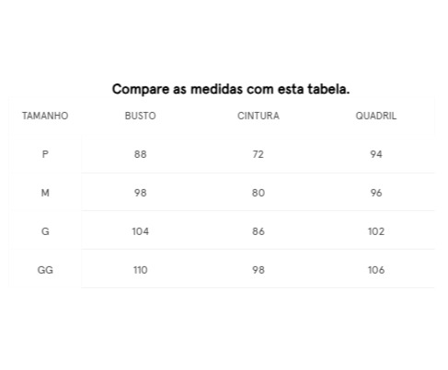Click the CINTURA column header

point(258,116)
